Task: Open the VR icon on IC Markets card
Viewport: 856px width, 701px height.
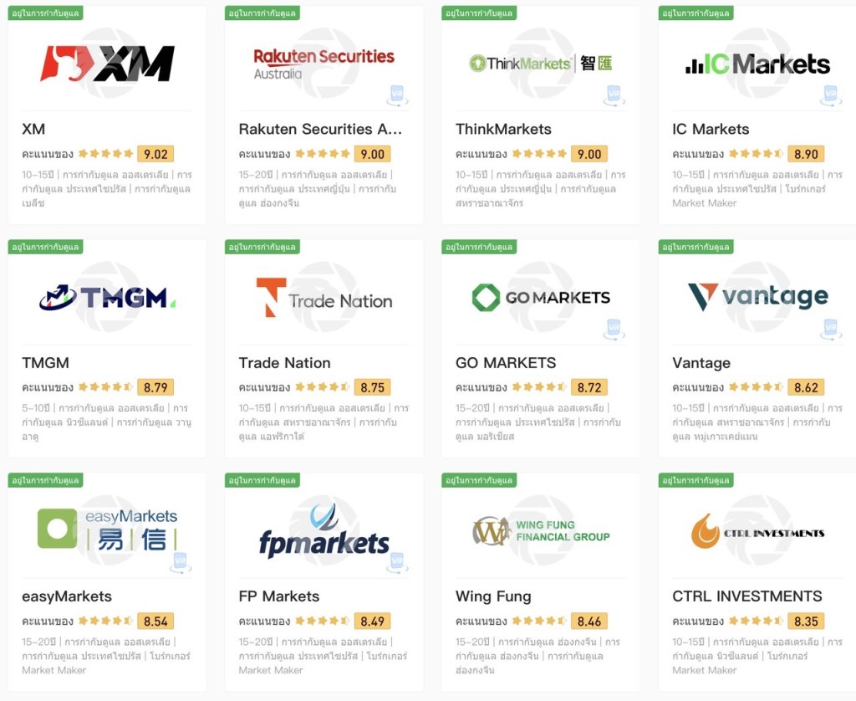Action: coord(830,95)
